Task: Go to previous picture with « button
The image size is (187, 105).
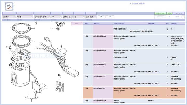Action: (101, 17)
